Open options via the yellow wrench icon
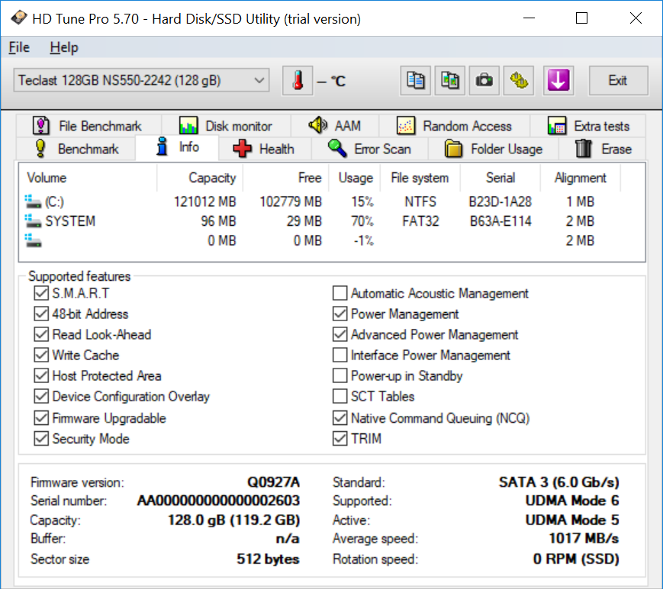663x589 pixels. click(x=519, y=80)
